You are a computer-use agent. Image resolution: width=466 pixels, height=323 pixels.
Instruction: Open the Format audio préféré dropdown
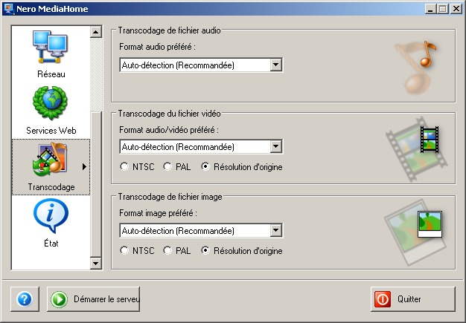point(201,65)
